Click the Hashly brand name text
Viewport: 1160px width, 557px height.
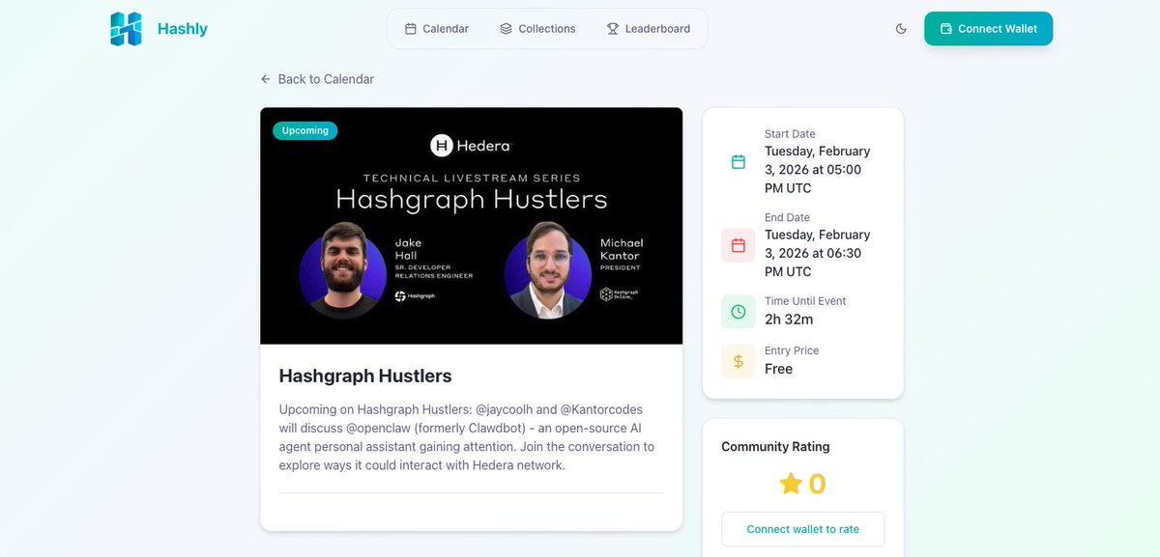(x=183, y=29)
